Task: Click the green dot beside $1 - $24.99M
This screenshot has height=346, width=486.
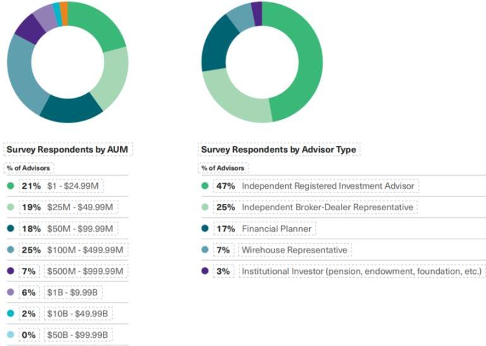Action: tap(10, 186)
